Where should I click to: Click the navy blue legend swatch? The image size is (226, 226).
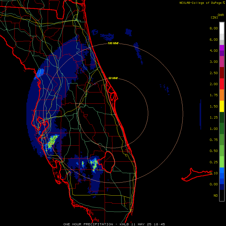(x=222, y=187)
